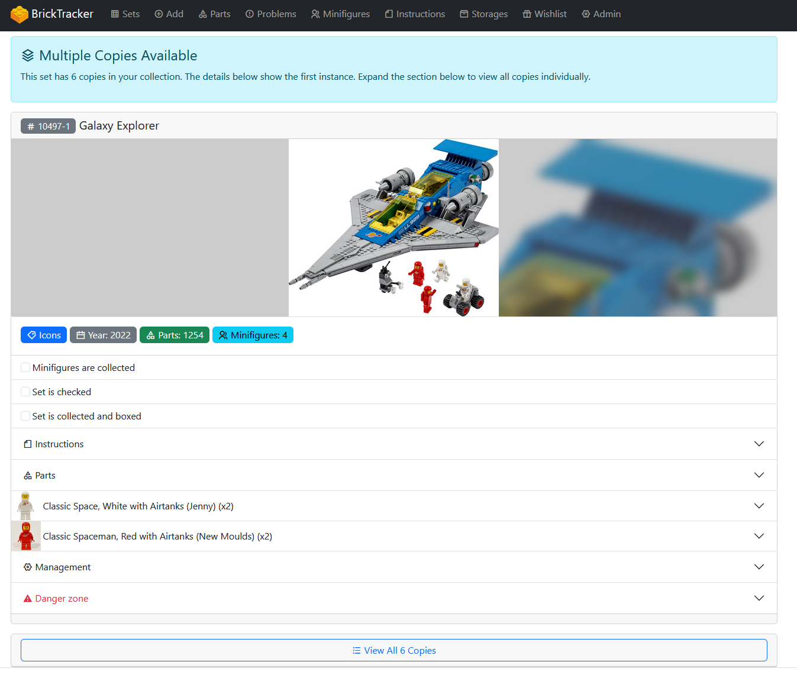Click the bricks icon on Parts: 1254 badge

click(151, 335)
